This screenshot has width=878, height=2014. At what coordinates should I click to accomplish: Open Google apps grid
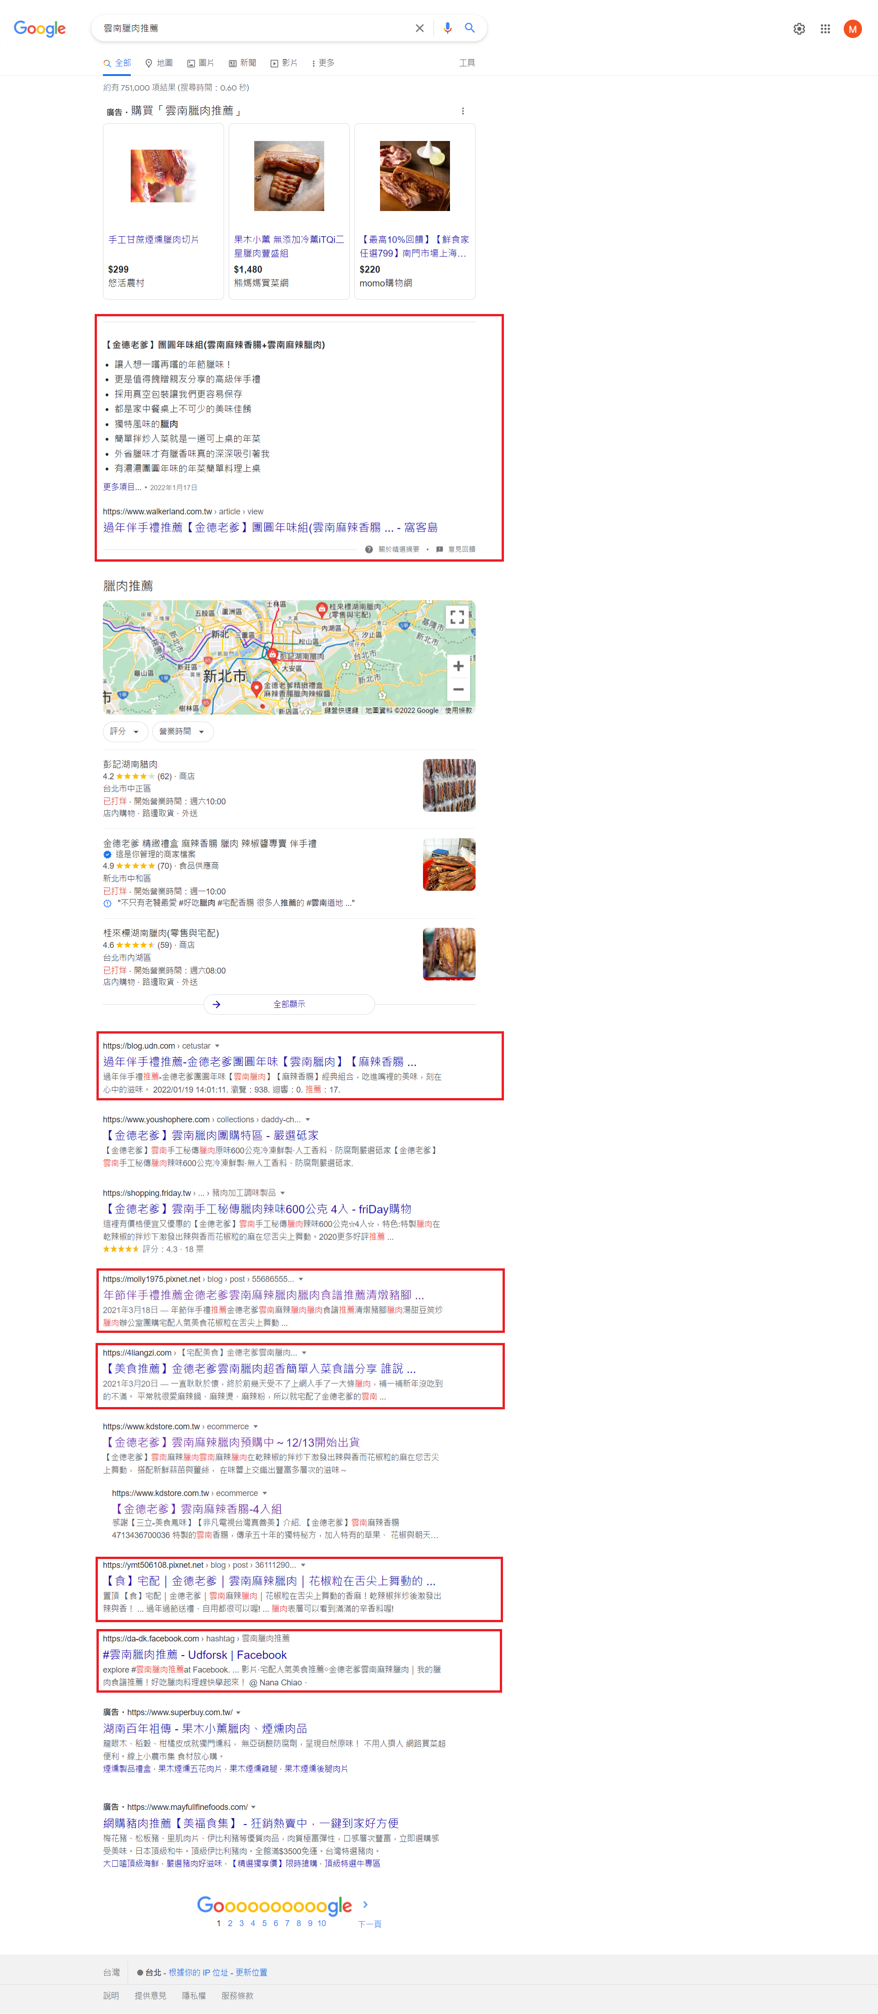[x=825, y=29]
